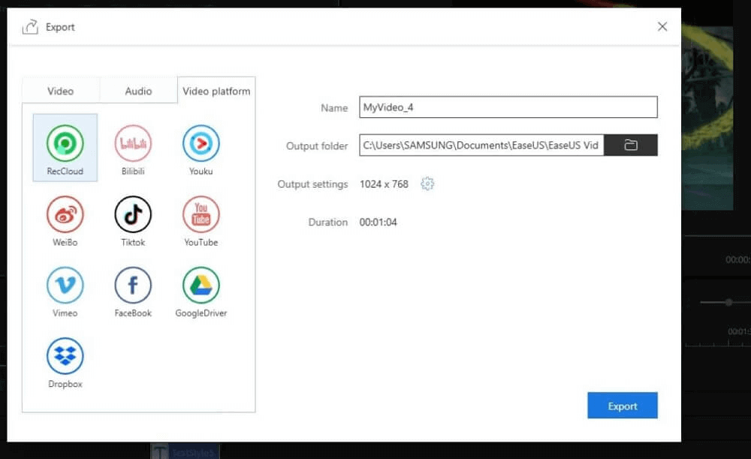This screenshot has width=751, height=459.
Task: Click the blue Export button
Action: pyautogui.click(x=622, y=406)
